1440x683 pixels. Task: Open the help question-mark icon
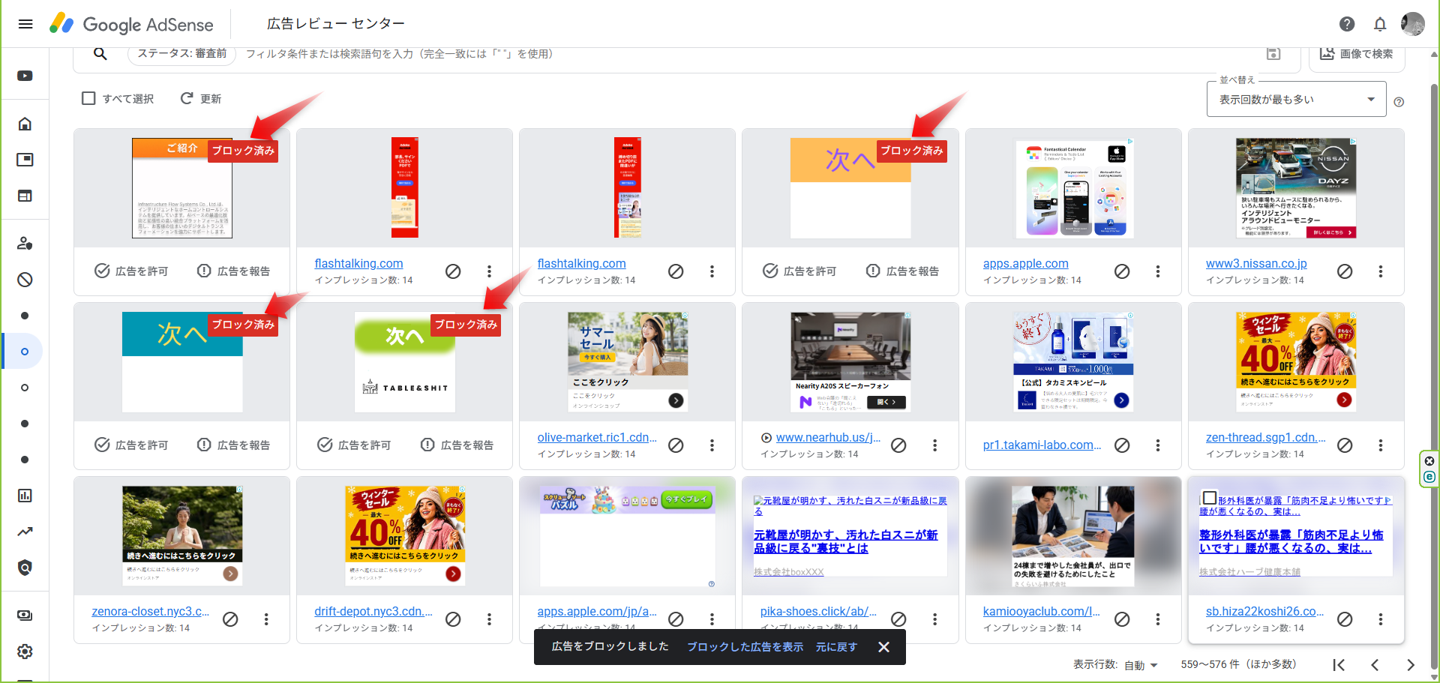pos(1347,24)
